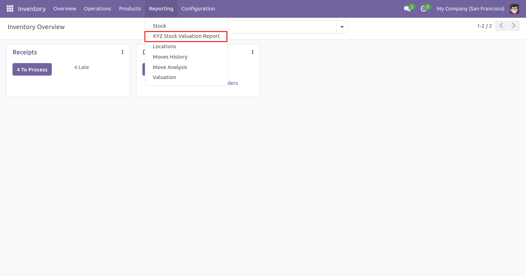This screenshot has height=276, width=526.
Task: Switch company My Company (San Francisco)
Action: (x=470, y=9)
